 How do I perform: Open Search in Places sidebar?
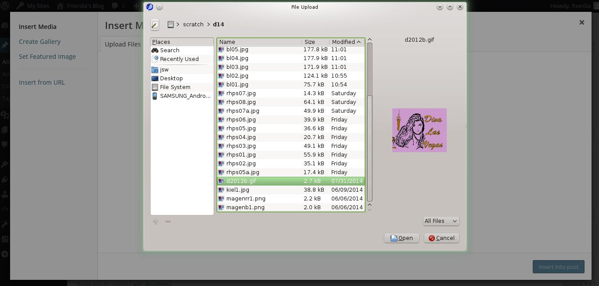[182, 50]
